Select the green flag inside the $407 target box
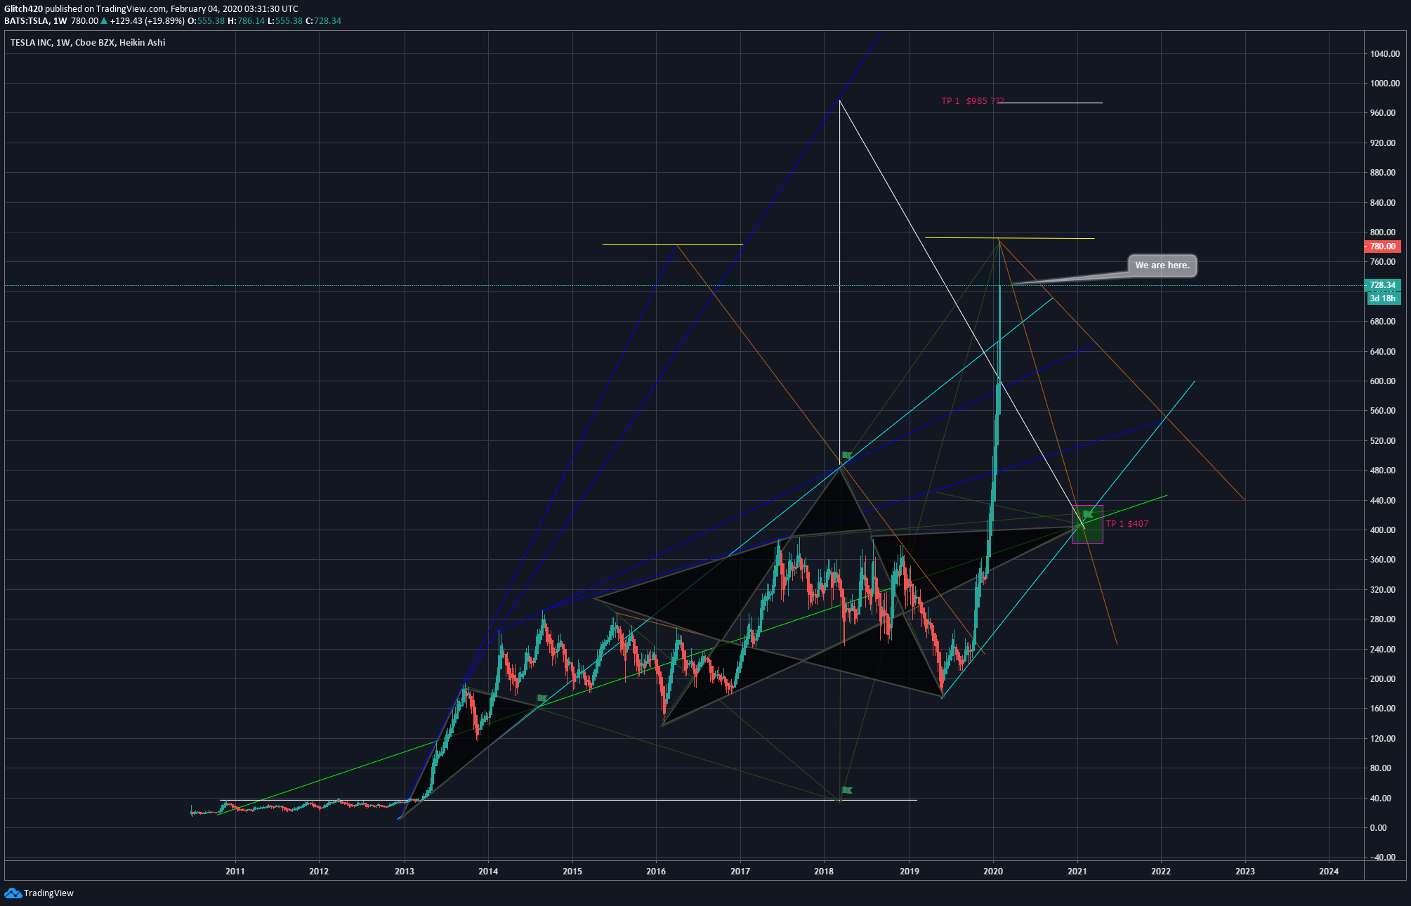Viewport: 1411px width, 906px height. pyautogui.click(x=1088, y=514)
